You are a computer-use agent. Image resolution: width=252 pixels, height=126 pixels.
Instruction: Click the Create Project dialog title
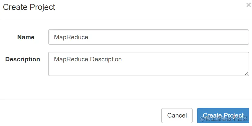point(29,7)
